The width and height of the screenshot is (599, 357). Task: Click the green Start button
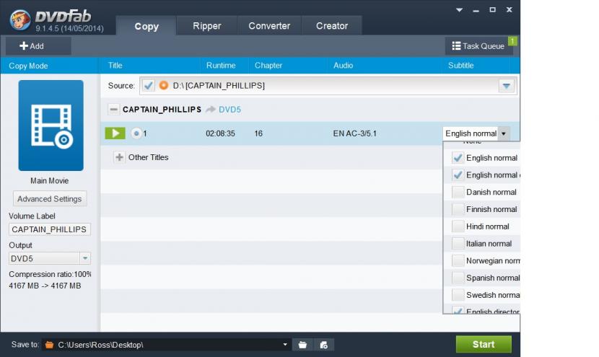484,345
